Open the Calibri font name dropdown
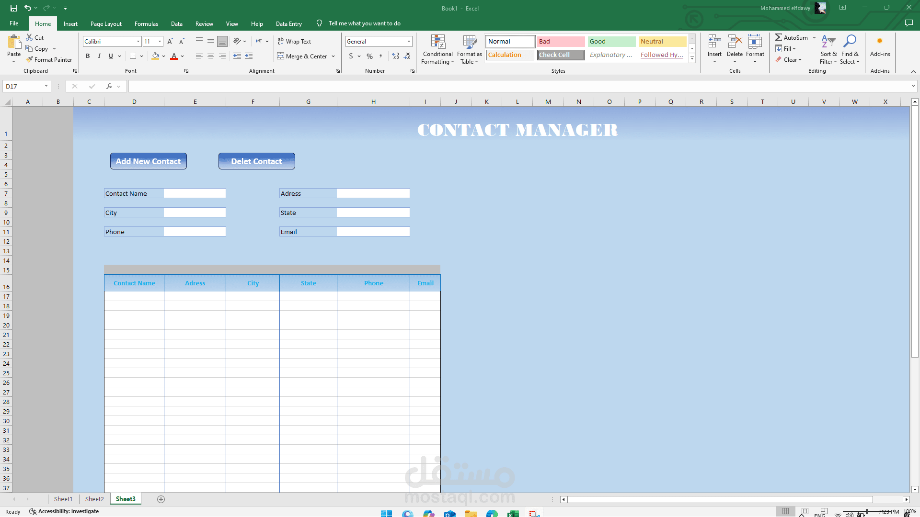Image resolution: width=920 pixels, height=517 pixels. pos(138,42)
